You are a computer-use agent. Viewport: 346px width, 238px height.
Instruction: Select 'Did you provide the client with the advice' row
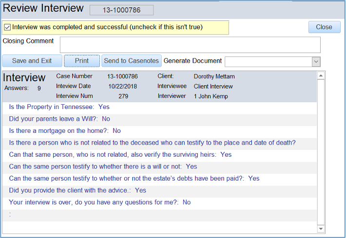(77, 190)
